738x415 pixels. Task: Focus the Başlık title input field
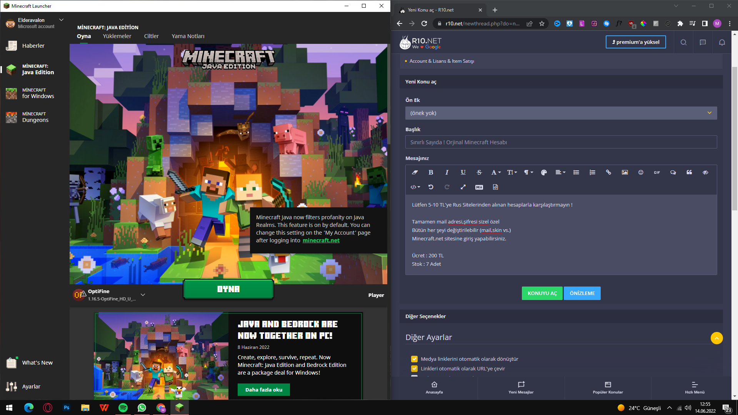[x=561, y=142]
